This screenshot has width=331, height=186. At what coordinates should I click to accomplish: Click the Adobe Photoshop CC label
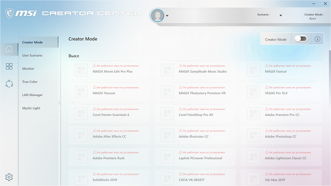(x=281, y=137)
